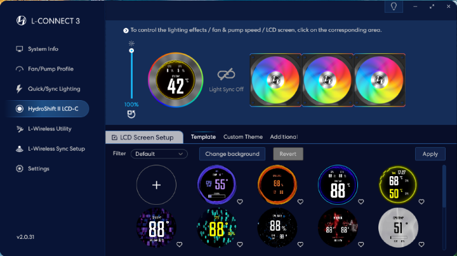Select the third RGB fan
The height and width of the screenshot is (256, 457).
click(378, 80)
